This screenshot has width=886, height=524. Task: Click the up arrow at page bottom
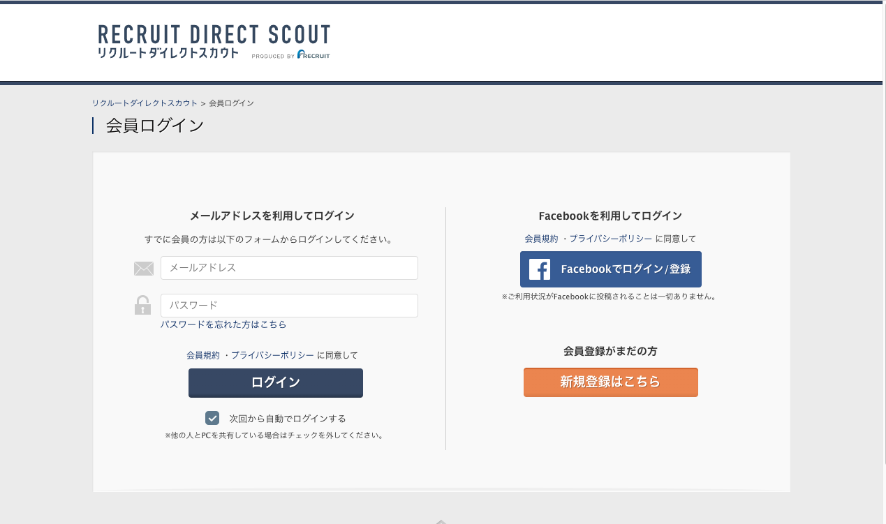click(441, 521)
